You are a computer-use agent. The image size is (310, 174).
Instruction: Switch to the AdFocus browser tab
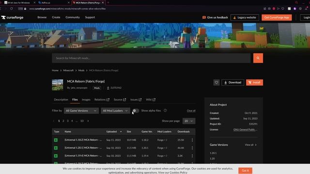tap(53, 2)
